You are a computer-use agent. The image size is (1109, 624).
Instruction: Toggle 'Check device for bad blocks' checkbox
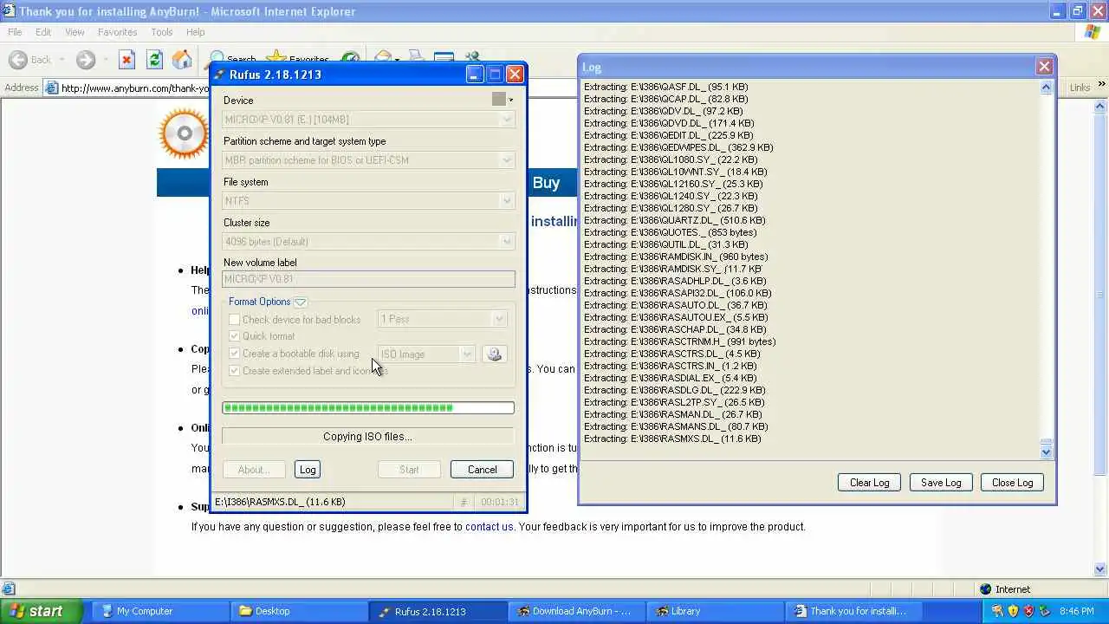click(234, 320)
